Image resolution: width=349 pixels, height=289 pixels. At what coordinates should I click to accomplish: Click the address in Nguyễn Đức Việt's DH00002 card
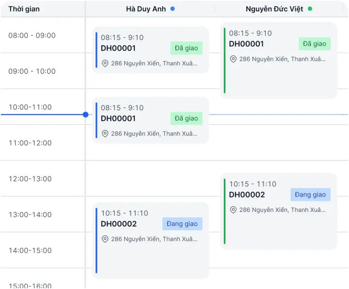point(282,210)
